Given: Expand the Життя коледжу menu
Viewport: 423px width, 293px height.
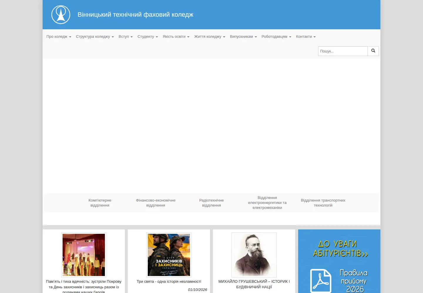Looking at the screenshot, I should click(210, 37).
